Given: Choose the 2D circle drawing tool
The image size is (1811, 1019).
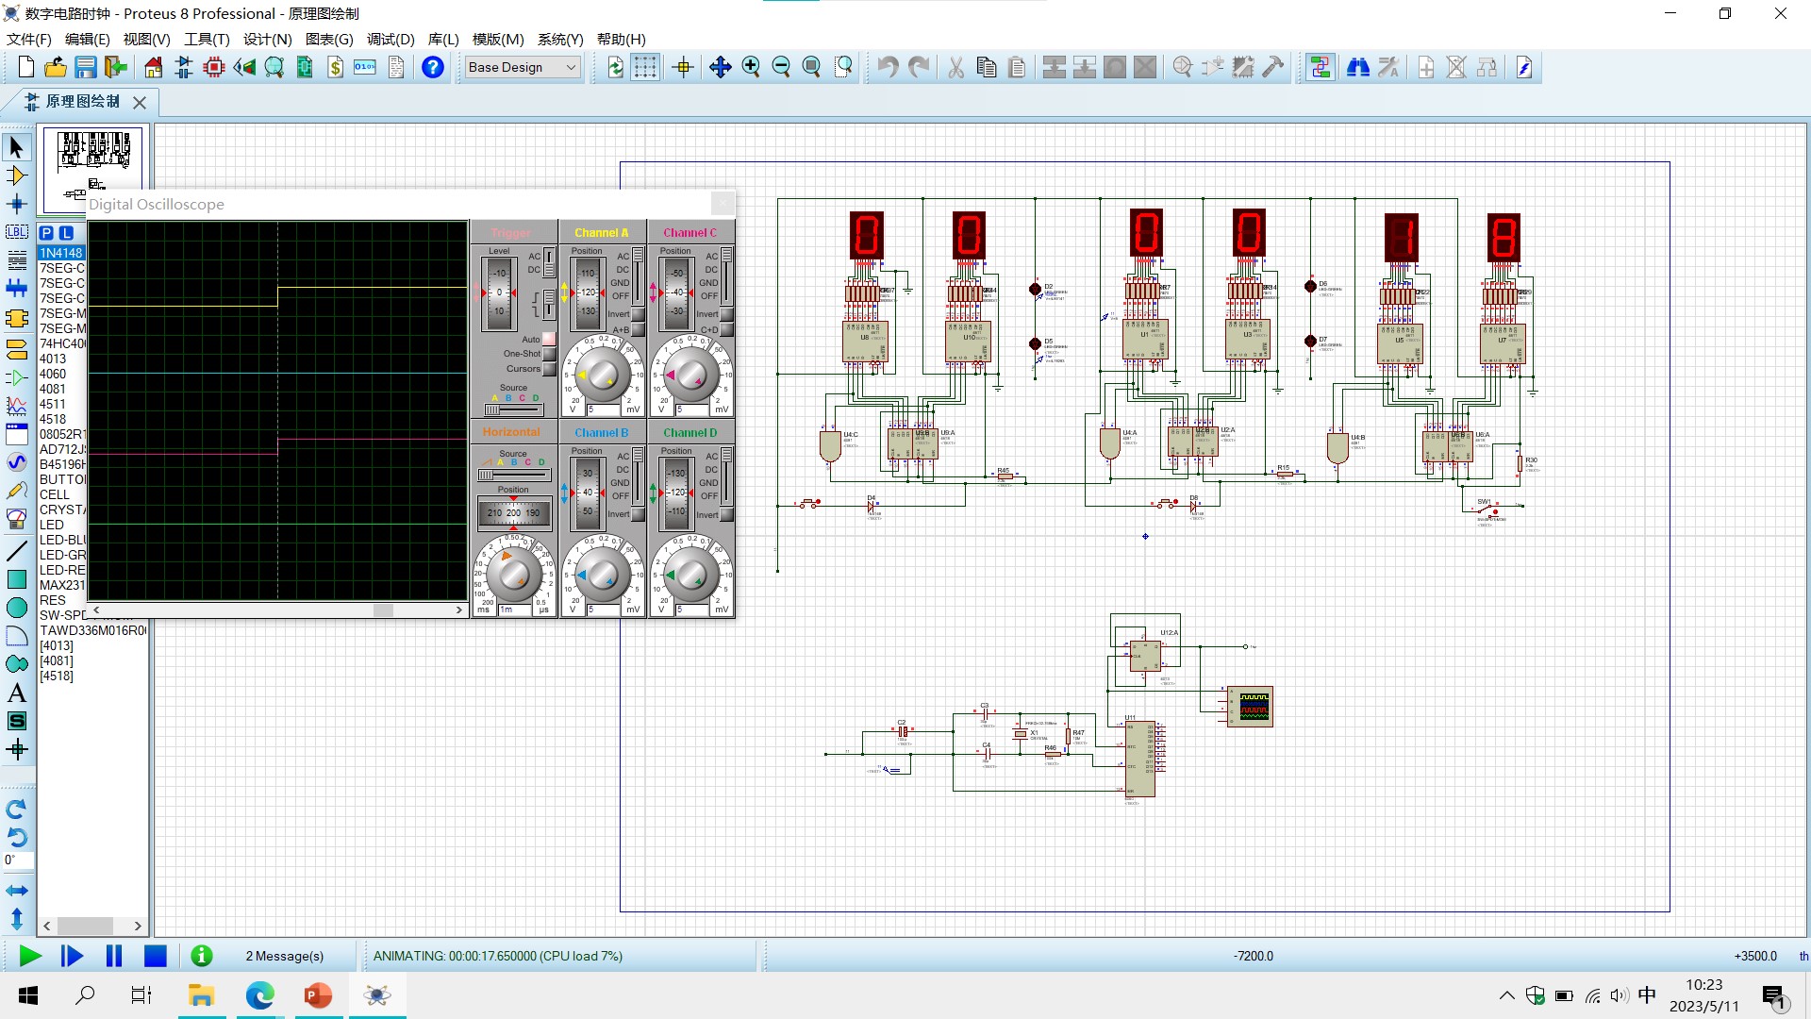Looking at the screenshot, I should (x=16, y=608).
